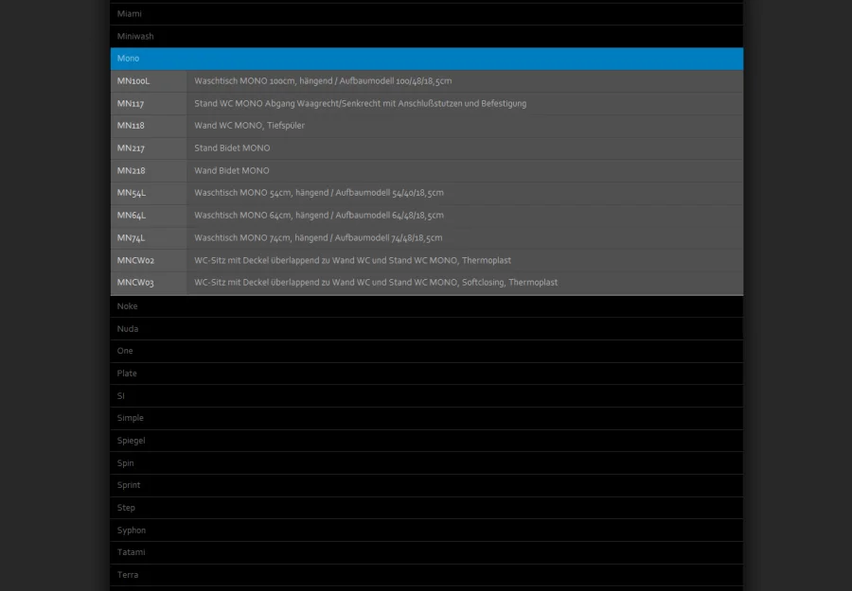Viewport: 852px width, 591px height.
Task: Expand the Nuda category
Action: pyautogui.click(x=426, y=329)
